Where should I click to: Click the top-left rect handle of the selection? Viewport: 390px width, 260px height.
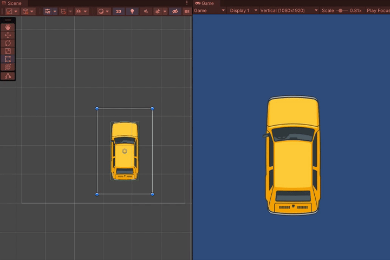click(x=97, y=108)
